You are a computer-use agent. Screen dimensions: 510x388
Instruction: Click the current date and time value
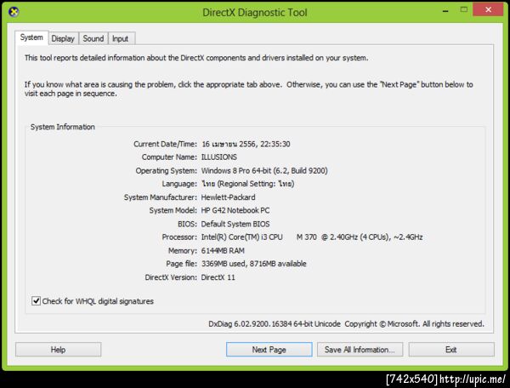[246, 144]
